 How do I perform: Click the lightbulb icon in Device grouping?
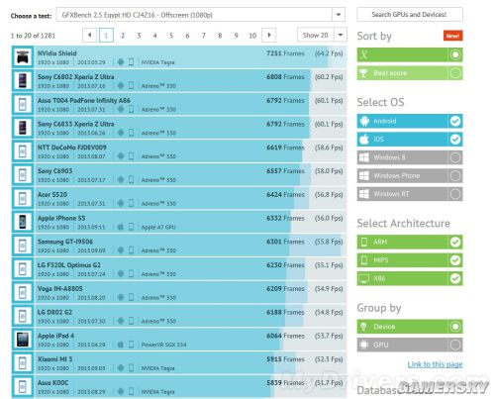click(x=363, y=327)
